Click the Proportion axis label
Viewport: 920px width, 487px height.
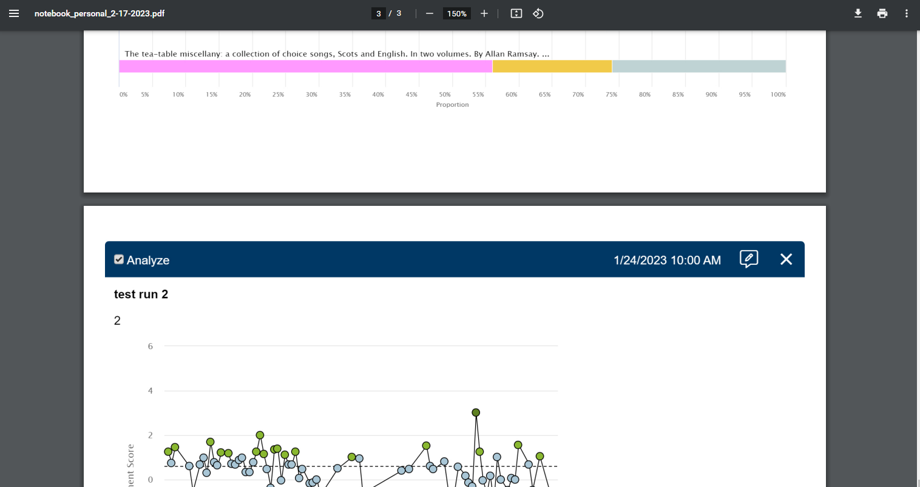click(452, 104)
